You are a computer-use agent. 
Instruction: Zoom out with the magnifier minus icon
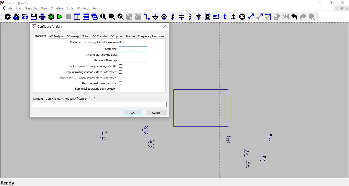coord(112,17)
